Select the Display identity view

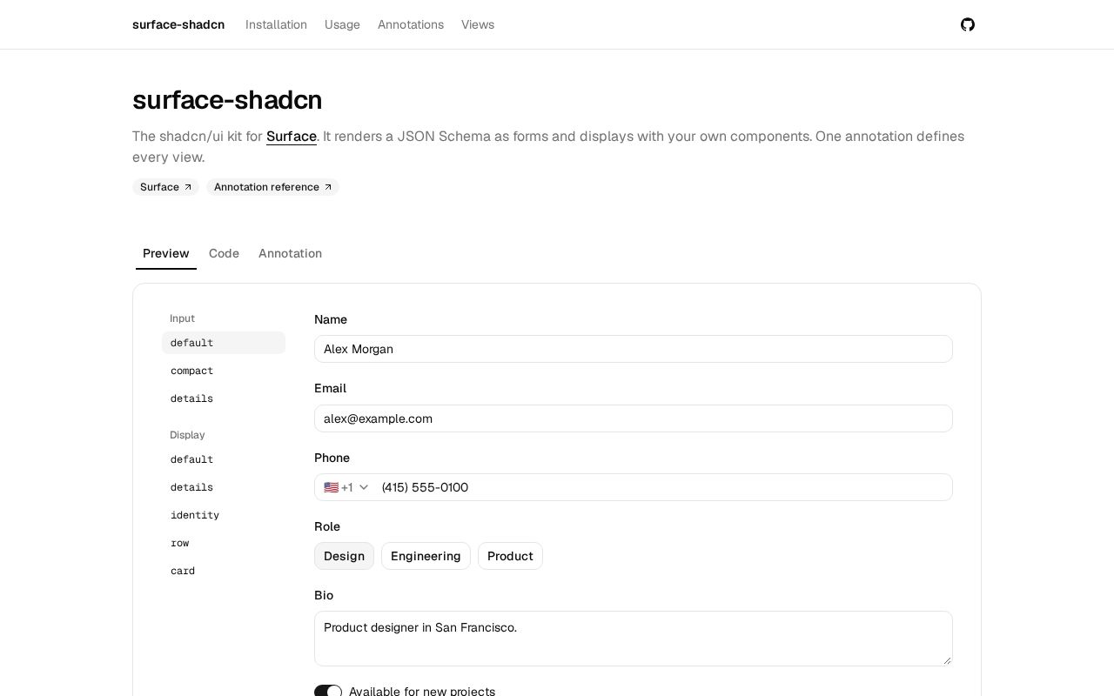[224, 515]
